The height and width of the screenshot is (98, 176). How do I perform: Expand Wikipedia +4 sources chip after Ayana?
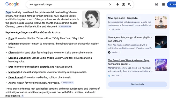[x=67, y=83]
